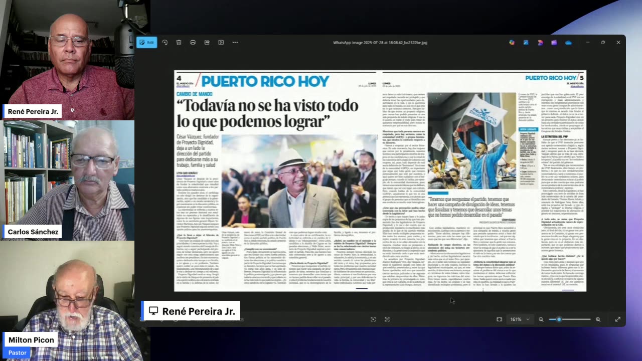Enter full screen with expand arrows icon
This screenshot has height=361, width=642.
click(617, 319)
